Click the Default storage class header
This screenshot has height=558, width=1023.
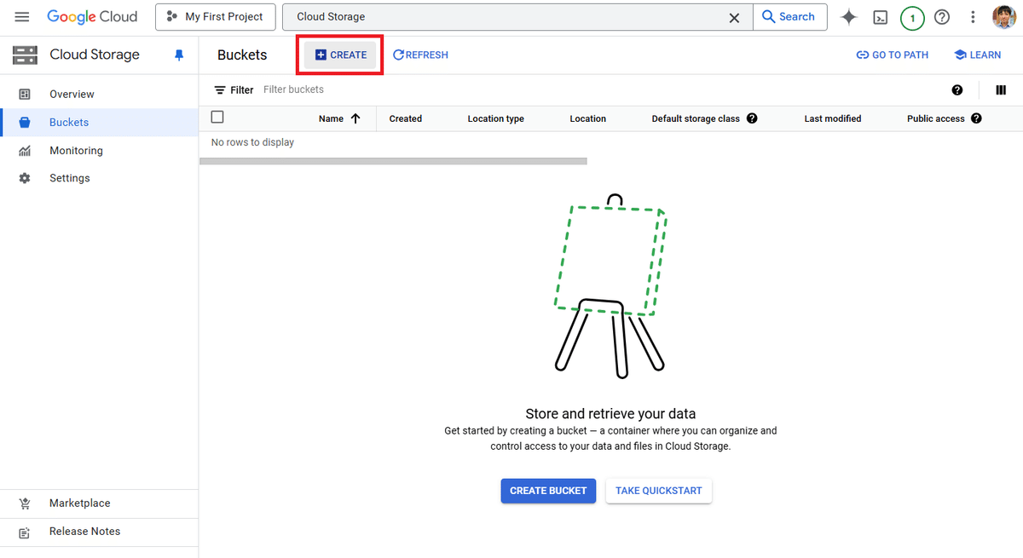pos(696,118)
